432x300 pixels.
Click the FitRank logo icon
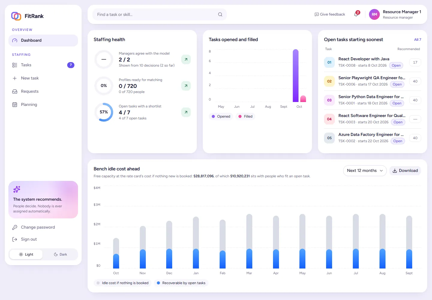pyautogui.click(x=16, y=16)
